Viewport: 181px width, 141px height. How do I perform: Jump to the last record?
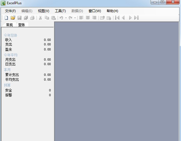pyautogui.click(x=136, y=18)
